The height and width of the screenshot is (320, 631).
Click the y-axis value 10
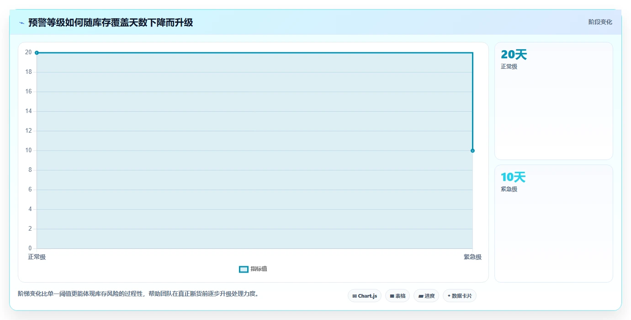click(28, 150)
